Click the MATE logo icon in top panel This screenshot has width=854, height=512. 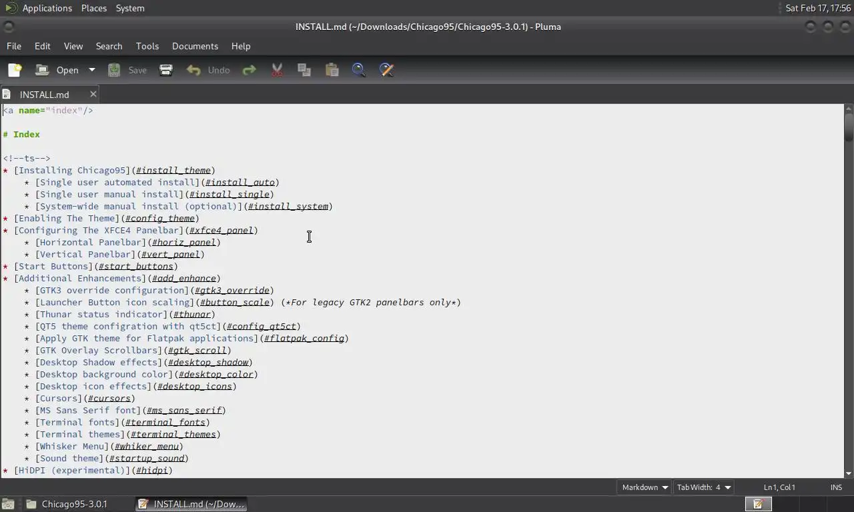[x=11, y=8]
